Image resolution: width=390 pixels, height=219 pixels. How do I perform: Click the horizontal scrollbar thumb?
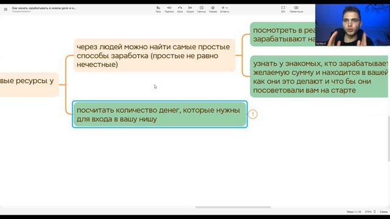(x=233, y=207)
